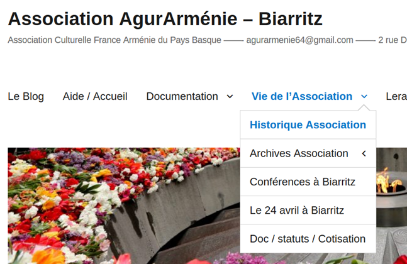407x264 pixels.
Task: Choose the Archives Association submenu entry
Action: (x=299, y=153)
